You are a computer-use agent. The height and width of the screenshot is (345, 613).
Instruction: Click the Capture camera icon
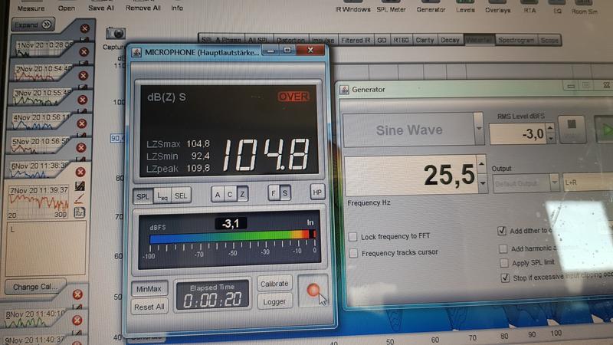[116, 33]
